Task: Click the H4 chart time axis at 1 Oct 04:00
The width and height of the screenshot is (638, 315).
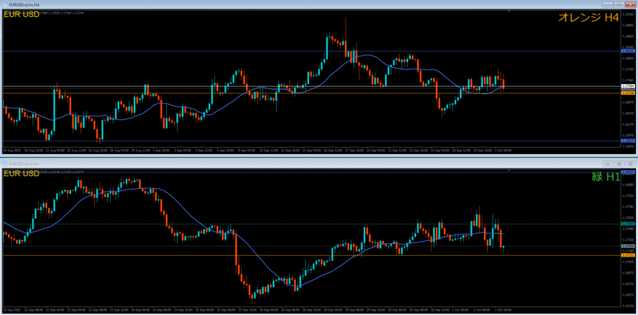Action: [501, 150]
